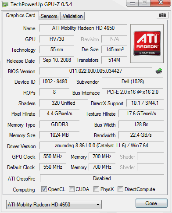Select the Graphics Card tab

tap(21, 15)
